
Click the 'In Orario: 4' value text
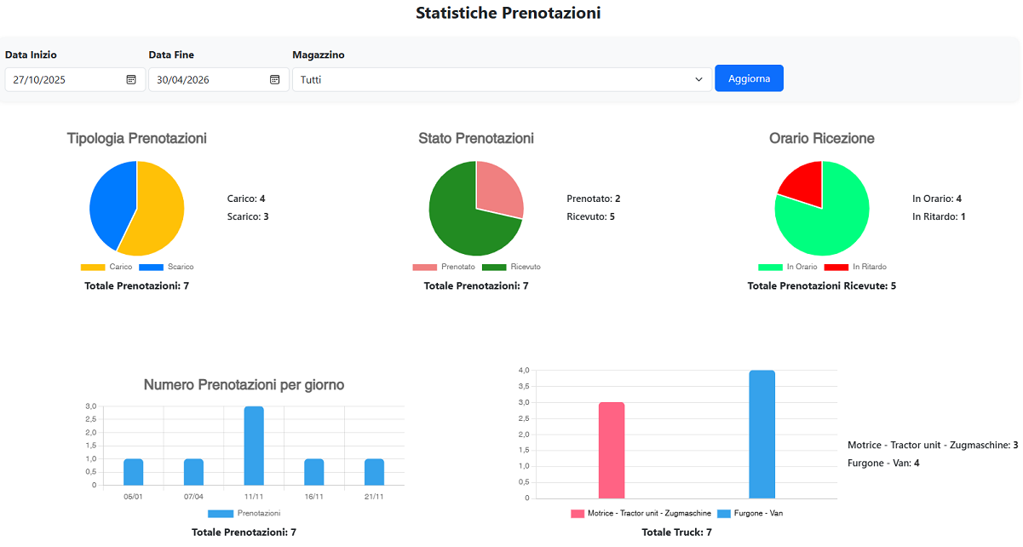pyautogui.click(x=937, y=199)
